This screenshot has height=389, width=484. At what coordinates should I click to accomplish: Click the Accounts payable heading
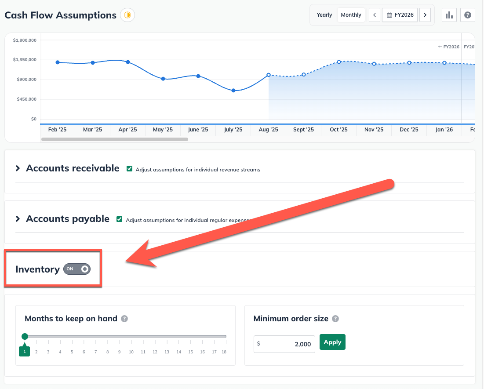point(68,219)
